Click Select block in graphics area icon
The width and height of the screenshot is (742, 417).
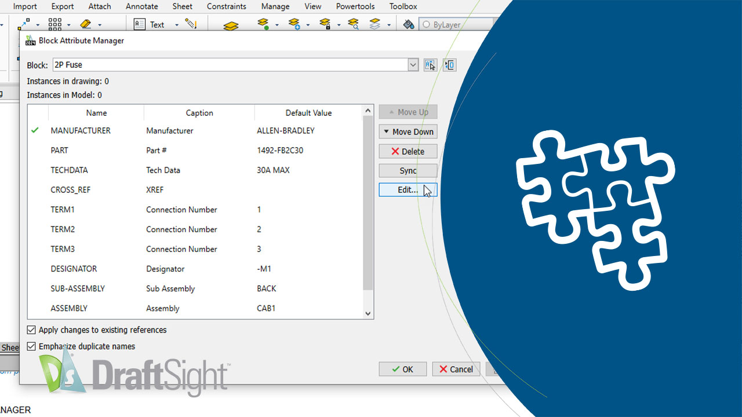[x=430, y=65]
